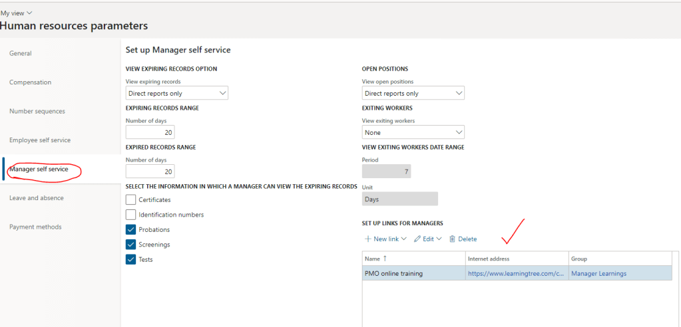Untick the Tests checkbox
681x327 pixels.
point(131,259)
